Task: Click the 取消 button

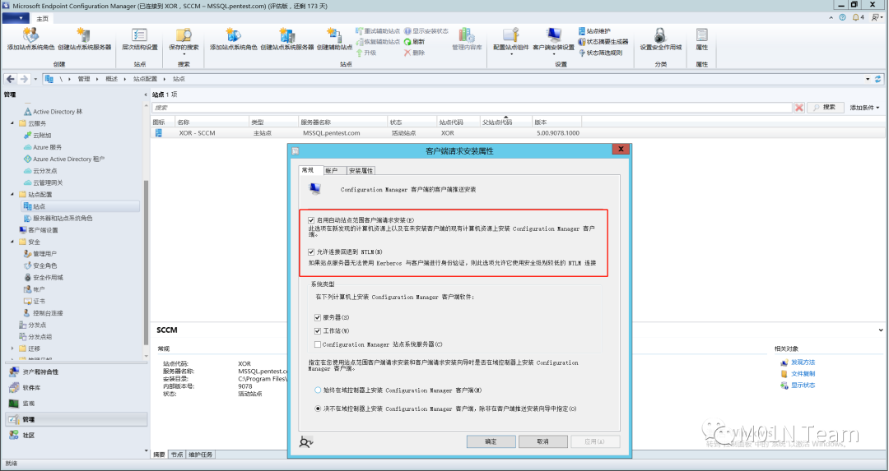Action: [x=543, y=441]
